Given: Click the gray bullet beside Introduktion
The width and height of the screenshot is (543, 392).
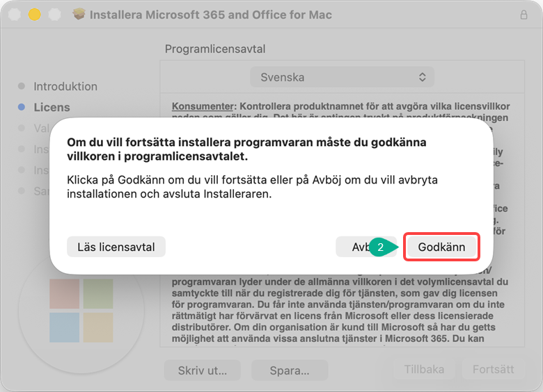Looking at the screenshot, I should [x=21, y=86].
